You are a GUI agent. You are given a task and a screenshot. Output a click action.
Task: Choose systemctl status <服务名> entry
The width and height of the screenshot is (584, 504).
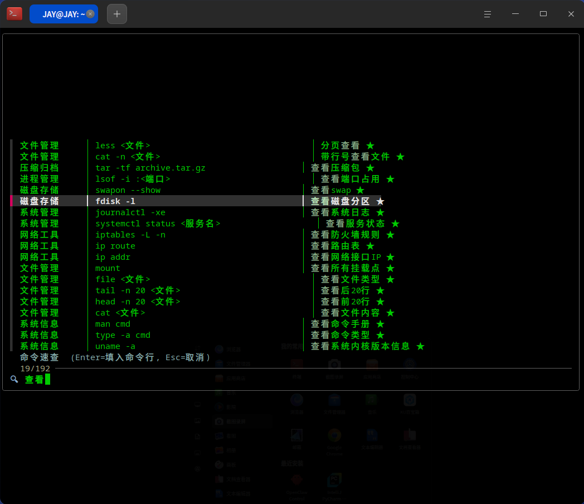point(158,224)
